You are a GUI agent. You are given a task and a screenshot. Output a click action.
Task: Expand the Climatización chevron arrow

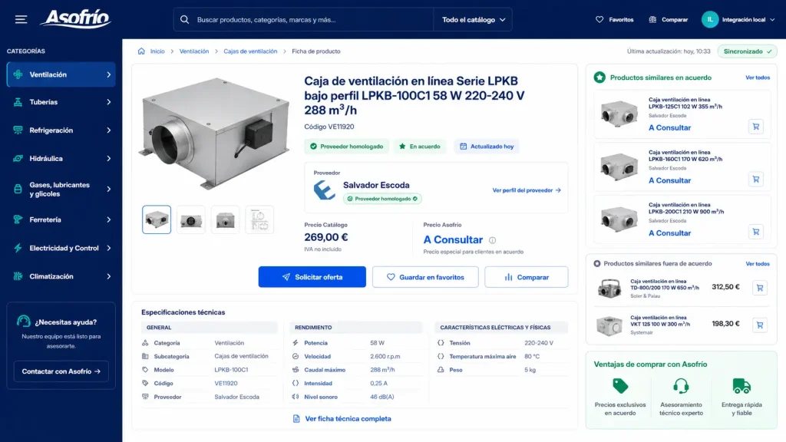[108, 276]
